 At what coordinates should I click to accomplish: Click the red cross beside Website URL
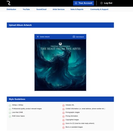click(x=63, y=105)
